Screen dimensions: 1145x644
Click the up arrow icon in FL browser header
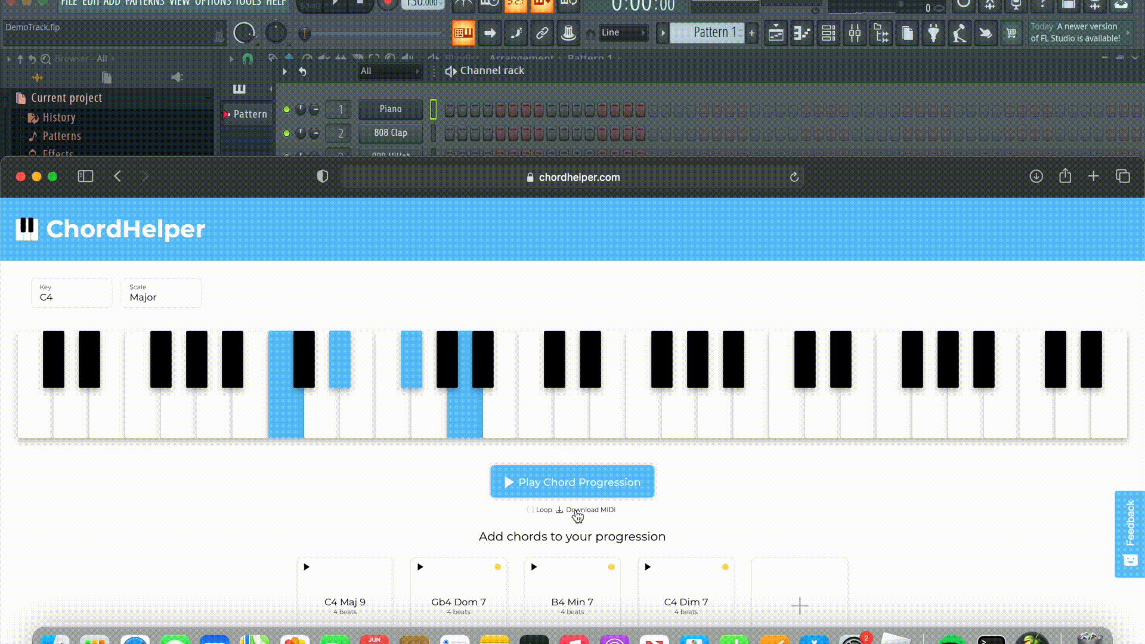20,59
